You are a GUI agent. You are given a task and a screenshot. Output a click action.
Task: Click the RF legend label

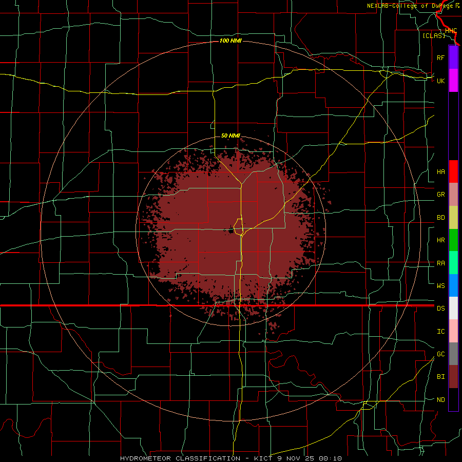pos(441,57)
